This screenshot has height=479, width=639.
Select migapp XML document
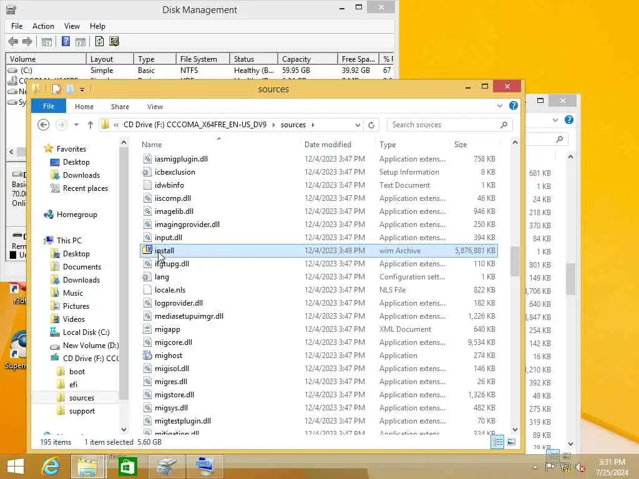coord(319,329)
